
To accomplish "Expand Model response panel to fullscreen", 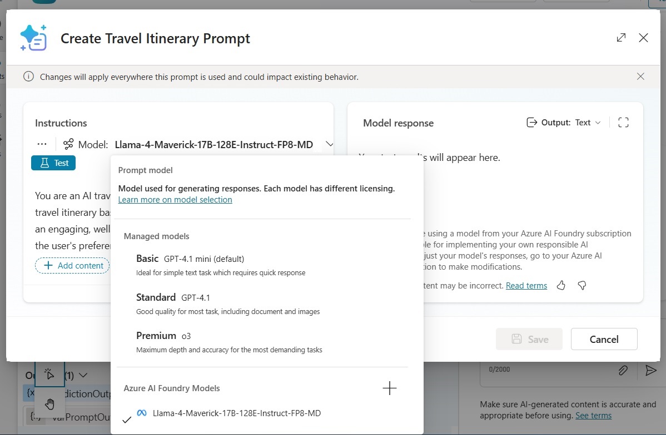I will [x=623, y=122].
